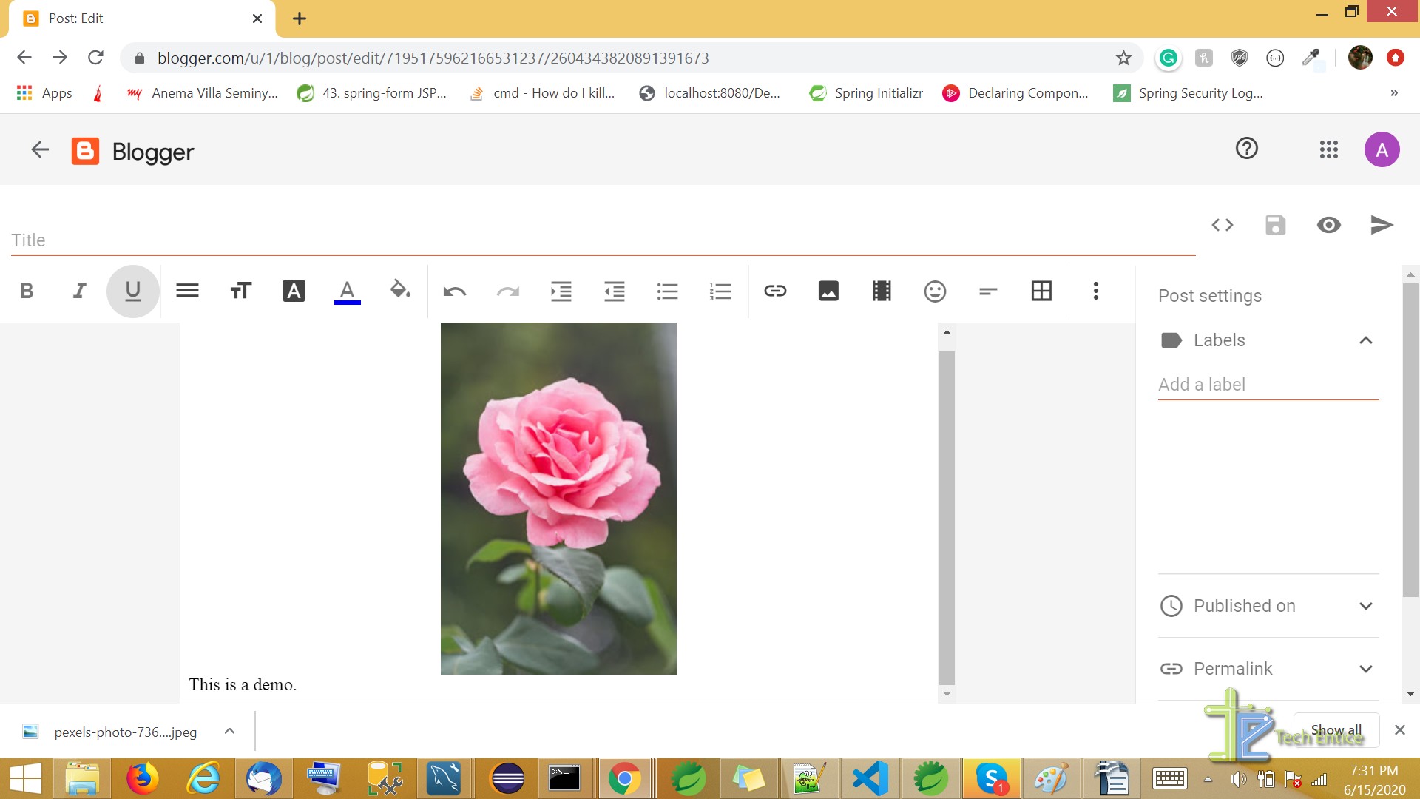Click the Emoji picker icon

point(933,290)
